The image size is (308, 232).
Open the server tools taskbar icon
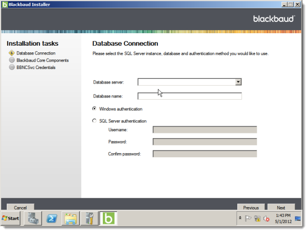point(89,218)
